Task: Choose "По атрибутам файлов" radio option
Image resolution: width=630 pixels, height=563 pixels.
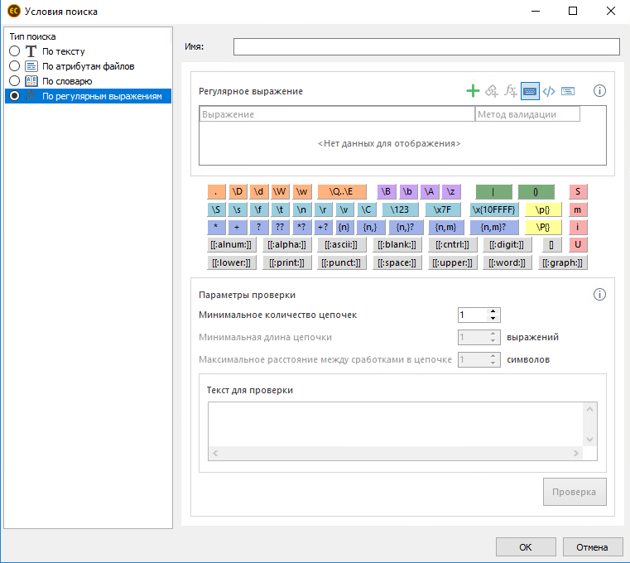Action: (15, 66)
